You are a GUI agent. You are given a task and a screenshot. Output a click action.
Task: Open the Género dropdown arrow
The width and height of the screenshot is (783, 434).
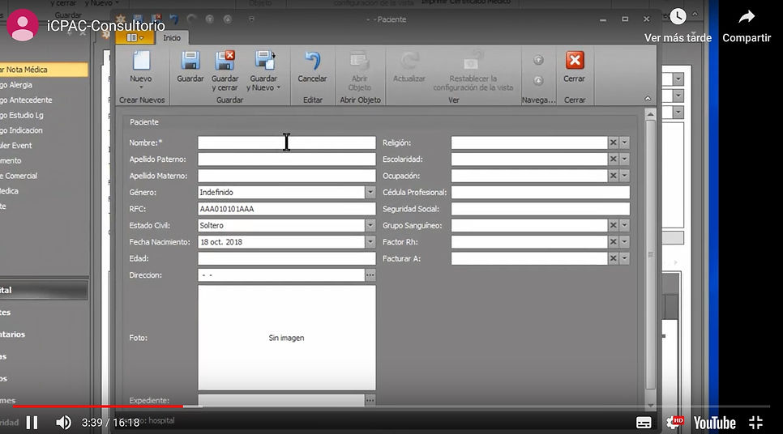coord(370,192)
